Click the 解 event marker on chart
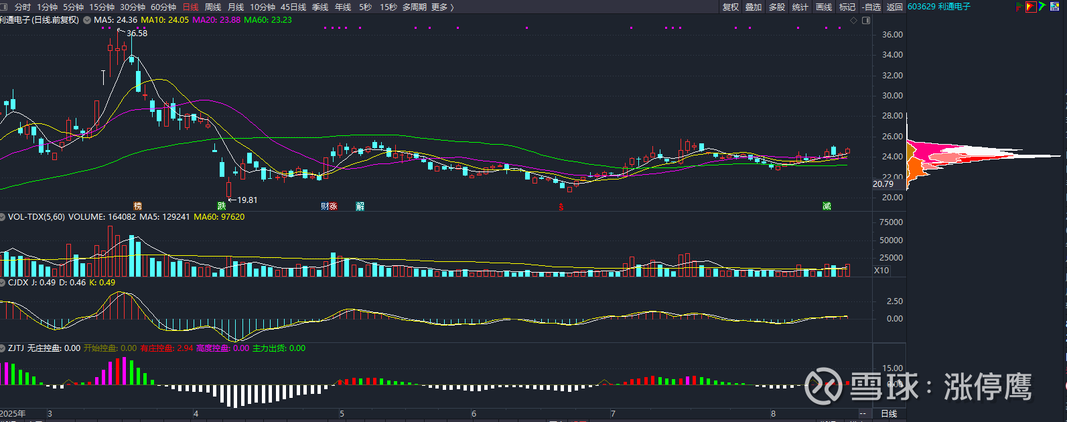Image resolution: width=1067 pixels, height=422 pixels. click(x=360, y=206)
